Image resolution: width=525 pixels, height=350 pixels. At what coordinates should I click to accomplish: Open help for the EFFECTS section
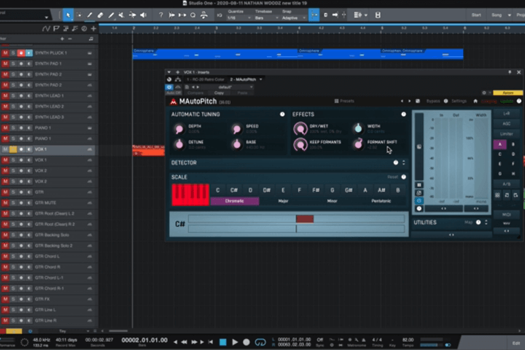403,114
